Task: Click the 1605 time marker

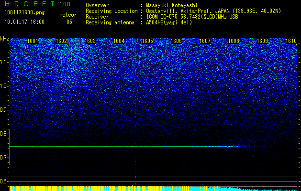Action: pos(147,41)
